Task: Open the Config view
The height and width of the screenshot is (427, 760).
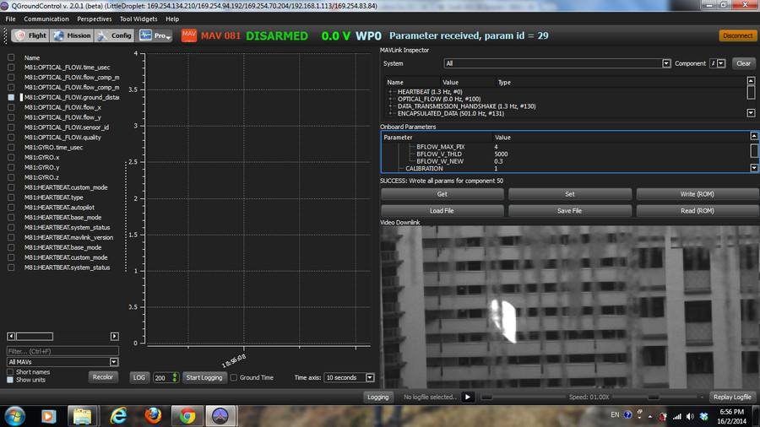Action: (114, 35)
